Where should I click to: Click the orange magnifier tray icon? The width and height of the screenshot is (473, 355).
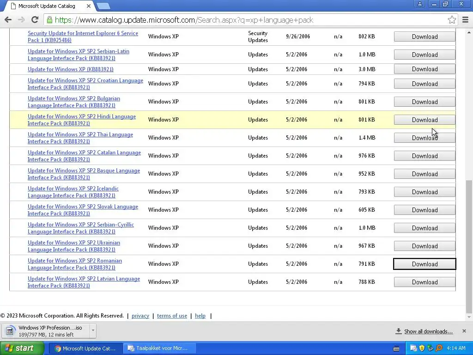click(439, 349)
